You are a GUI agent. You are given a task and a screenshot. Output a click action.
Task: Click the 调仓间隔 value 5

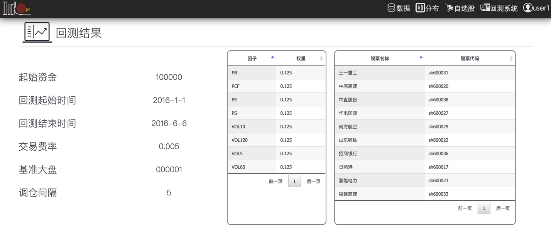tap(169, 193)
